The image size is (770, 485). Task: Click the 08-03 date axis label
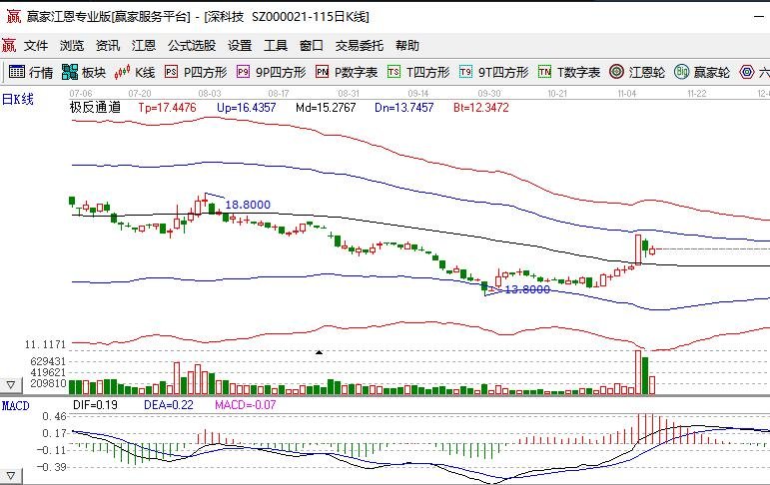click(210, 93)
